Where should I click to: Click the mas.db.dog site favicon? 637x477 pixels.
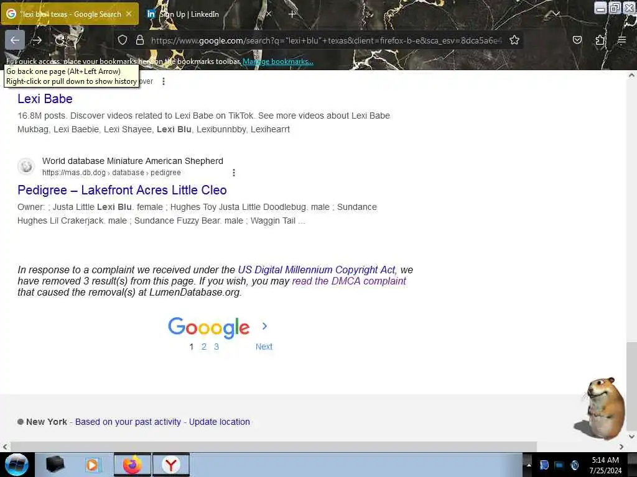coord(26,166)
